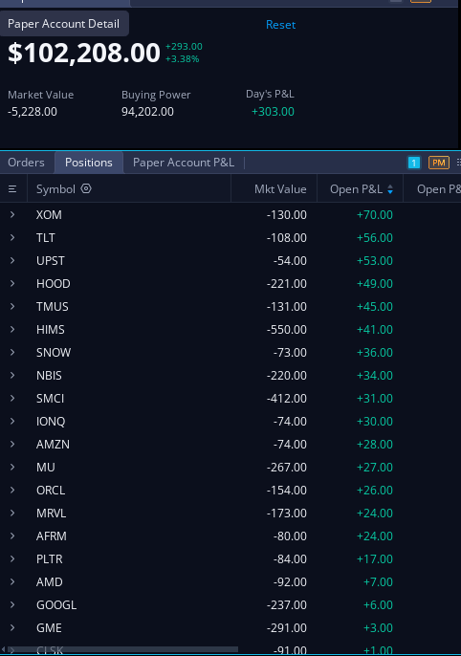This screenshot has height=656, width=461.
Task: Click the Market Value figure -5,228.00
Action: [33, 112]
